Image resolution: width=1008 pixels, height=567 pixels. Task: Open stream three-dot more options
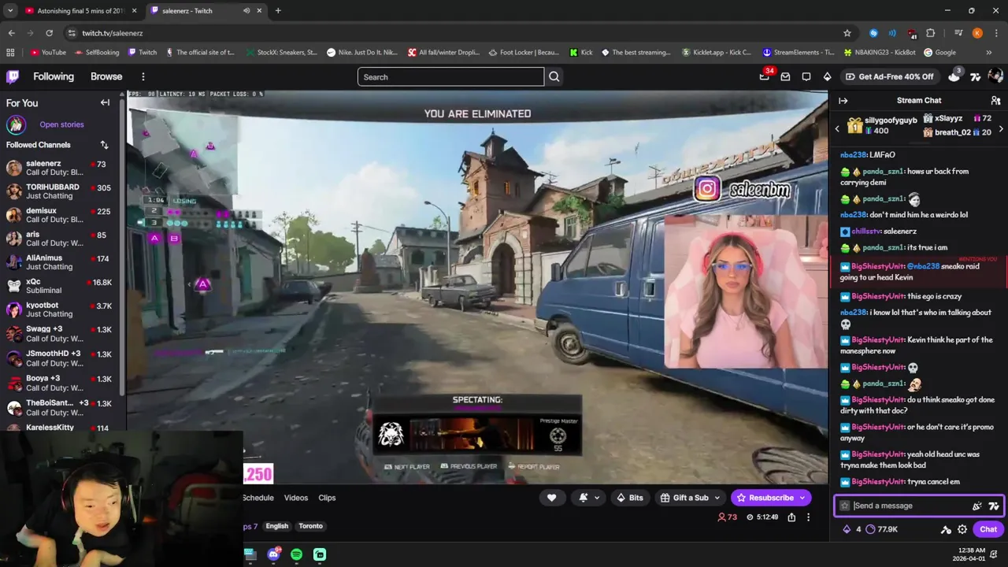click(808, 517)
